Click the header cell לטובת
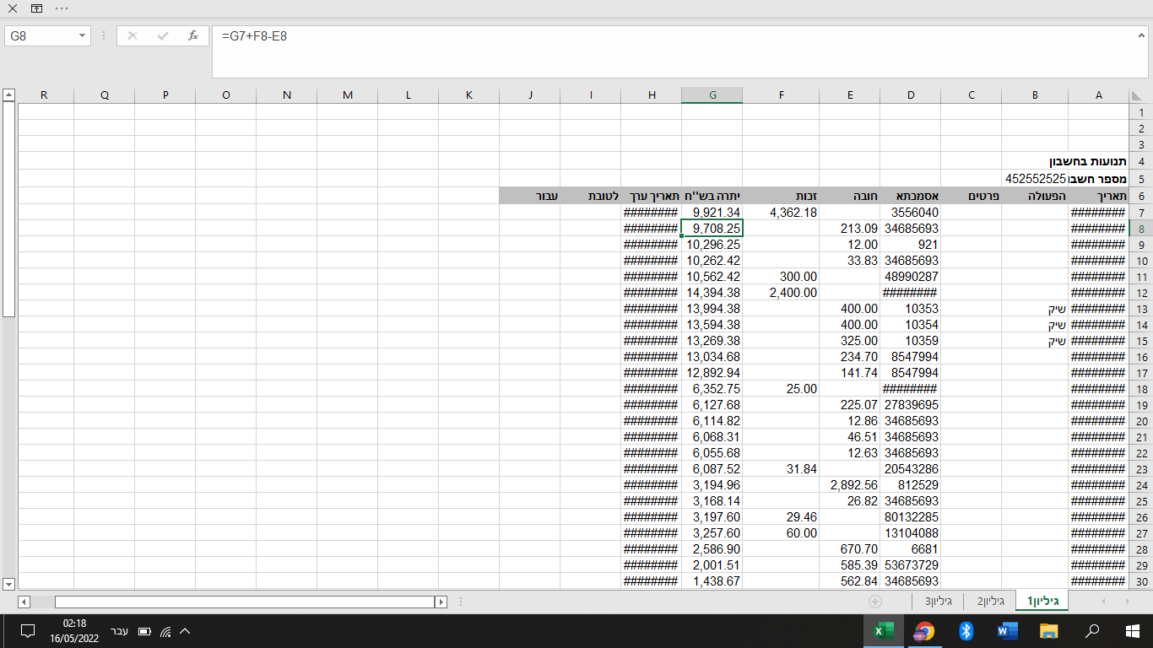Image resolution: width=1153 pixels, height=648 pixels. 591,196
